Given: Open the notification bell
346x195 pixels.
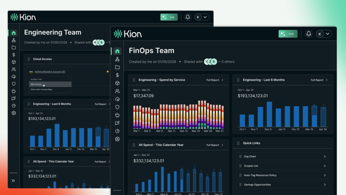Looking at the screenshot, I should [308, 34].
